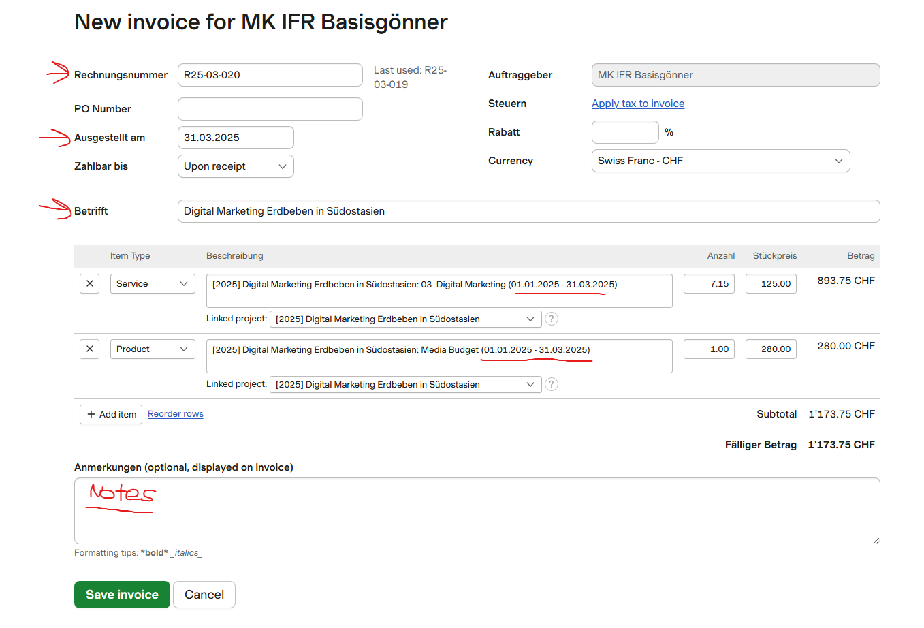Open help icon beside Product linked project
The width and height of the screenshot is (924, 628).
click(x=552, y=384)
